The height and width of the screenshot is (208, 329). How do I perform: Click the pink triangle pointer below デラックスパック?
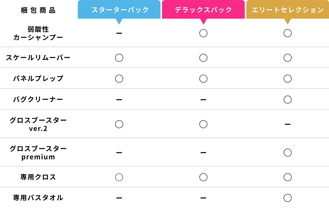(203, 21)
